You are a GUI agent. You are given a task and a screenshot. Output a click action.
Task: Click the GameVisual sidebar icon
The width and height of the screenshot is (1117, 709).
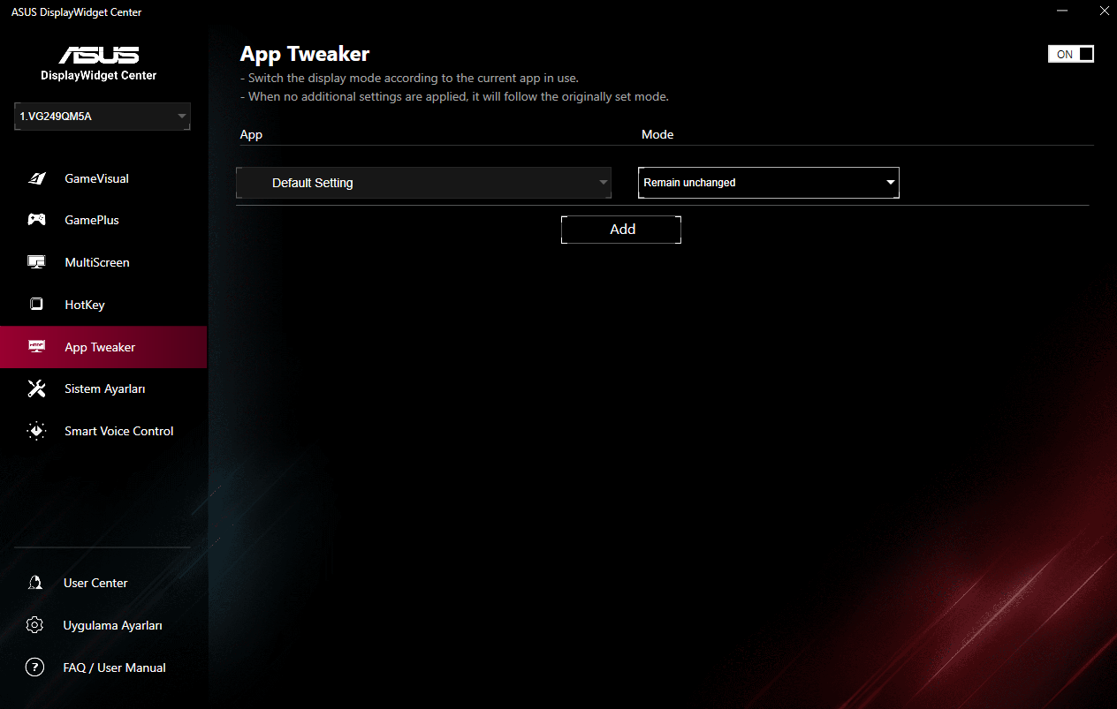pyautogui.click(x=36, y=178)
